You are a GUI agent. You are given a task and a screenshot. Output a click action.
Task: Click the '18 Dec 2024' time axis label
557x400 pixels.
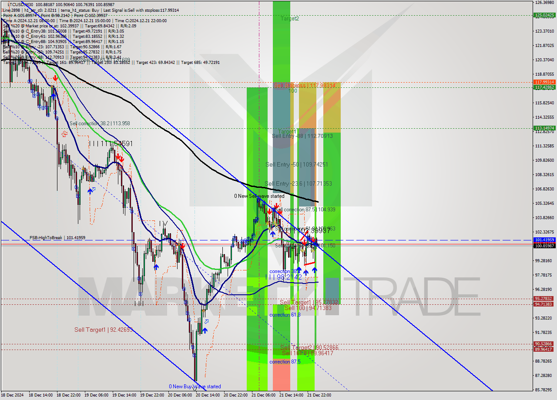click(x=12, y=396)
